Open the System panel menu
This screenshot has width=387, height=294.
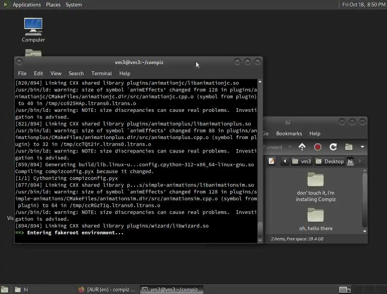74,5
